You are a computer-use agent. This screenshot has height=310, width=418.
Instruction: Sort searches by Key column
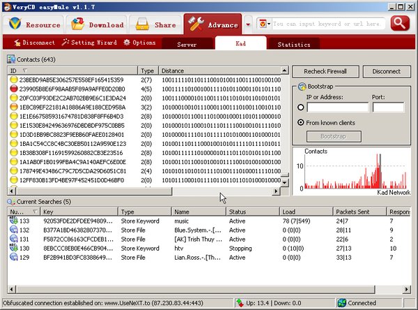tap(79, 212)
